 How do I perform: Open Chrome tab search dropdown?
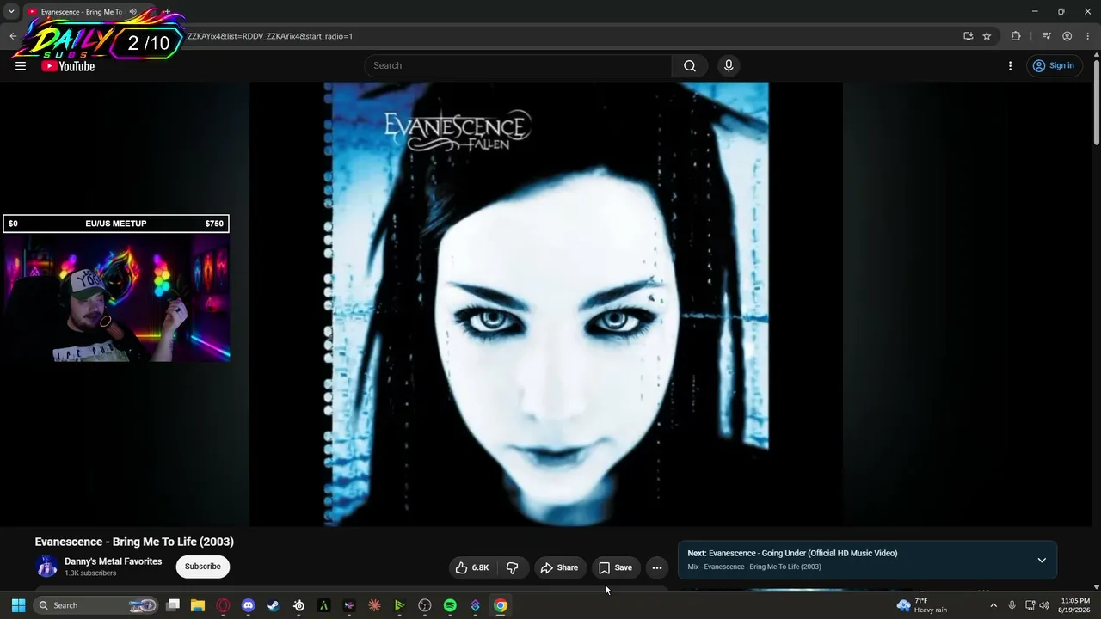[x=11, y=11]
